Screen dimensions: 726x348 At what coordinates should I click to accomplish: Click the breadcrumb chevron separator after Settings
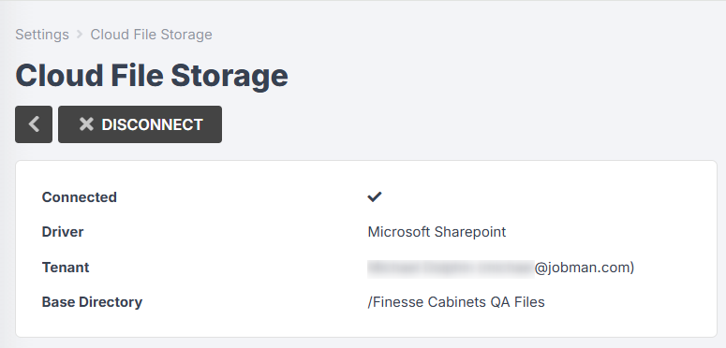click(80, 35)
